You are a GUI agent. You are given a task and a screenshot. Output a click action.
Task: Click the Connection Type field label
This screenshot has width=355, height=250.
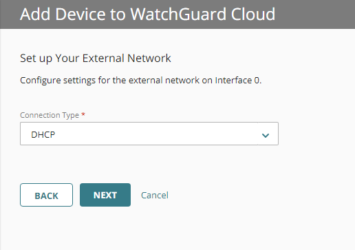[x=50, y=115]
